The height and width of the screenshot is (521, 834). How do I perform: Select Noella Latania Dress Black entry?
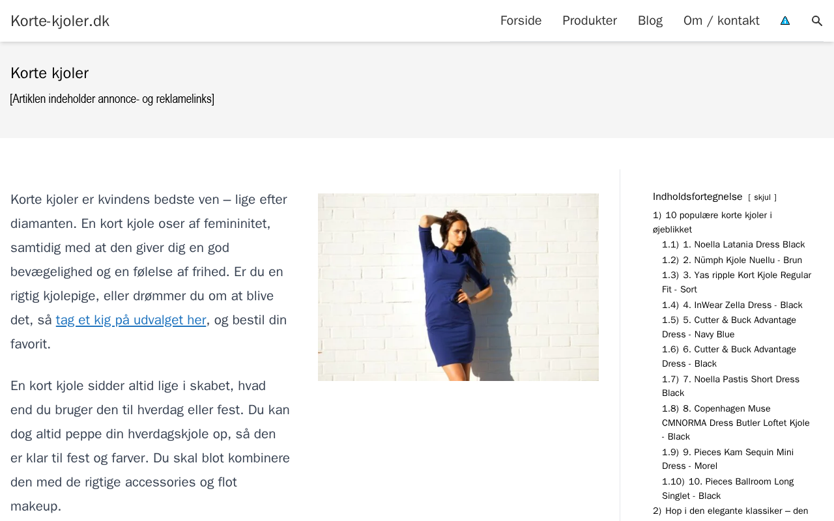734,245
